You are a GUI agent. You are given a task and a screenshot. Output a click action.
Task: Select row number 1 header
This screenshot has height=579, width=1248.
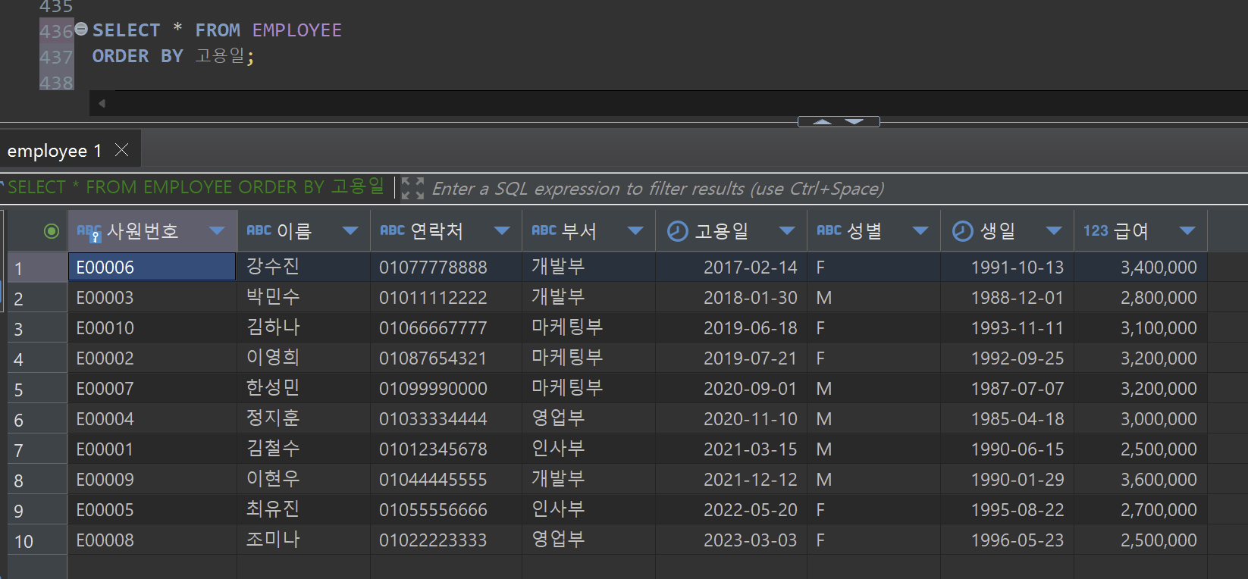coord(36,268)
